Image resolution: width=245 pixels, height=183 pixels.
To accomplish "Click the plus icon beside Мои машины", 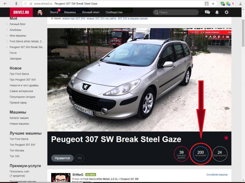I will tap(7, 35).
